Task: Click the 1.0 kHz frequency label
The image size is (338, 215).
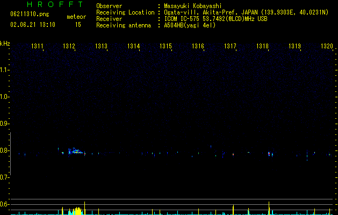Action: pos(4,97)
